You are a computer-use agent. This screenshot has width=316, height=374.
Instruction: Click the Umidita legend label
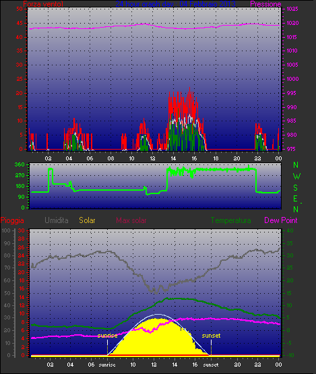tap(57, 220)
